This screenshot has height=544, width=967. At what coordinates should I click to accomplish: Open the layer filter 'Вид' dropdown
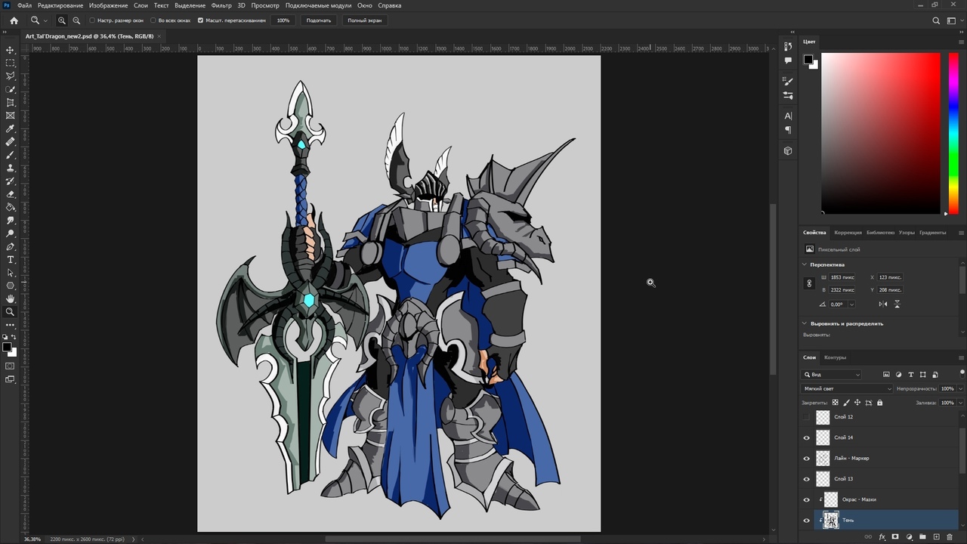click(x=832, y=375)
